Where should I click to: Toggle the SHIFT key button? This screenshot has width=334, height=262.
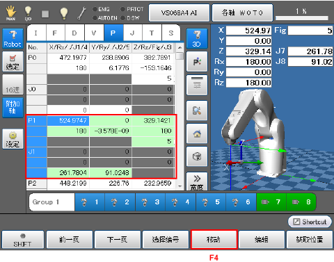(x=22, y=240)
